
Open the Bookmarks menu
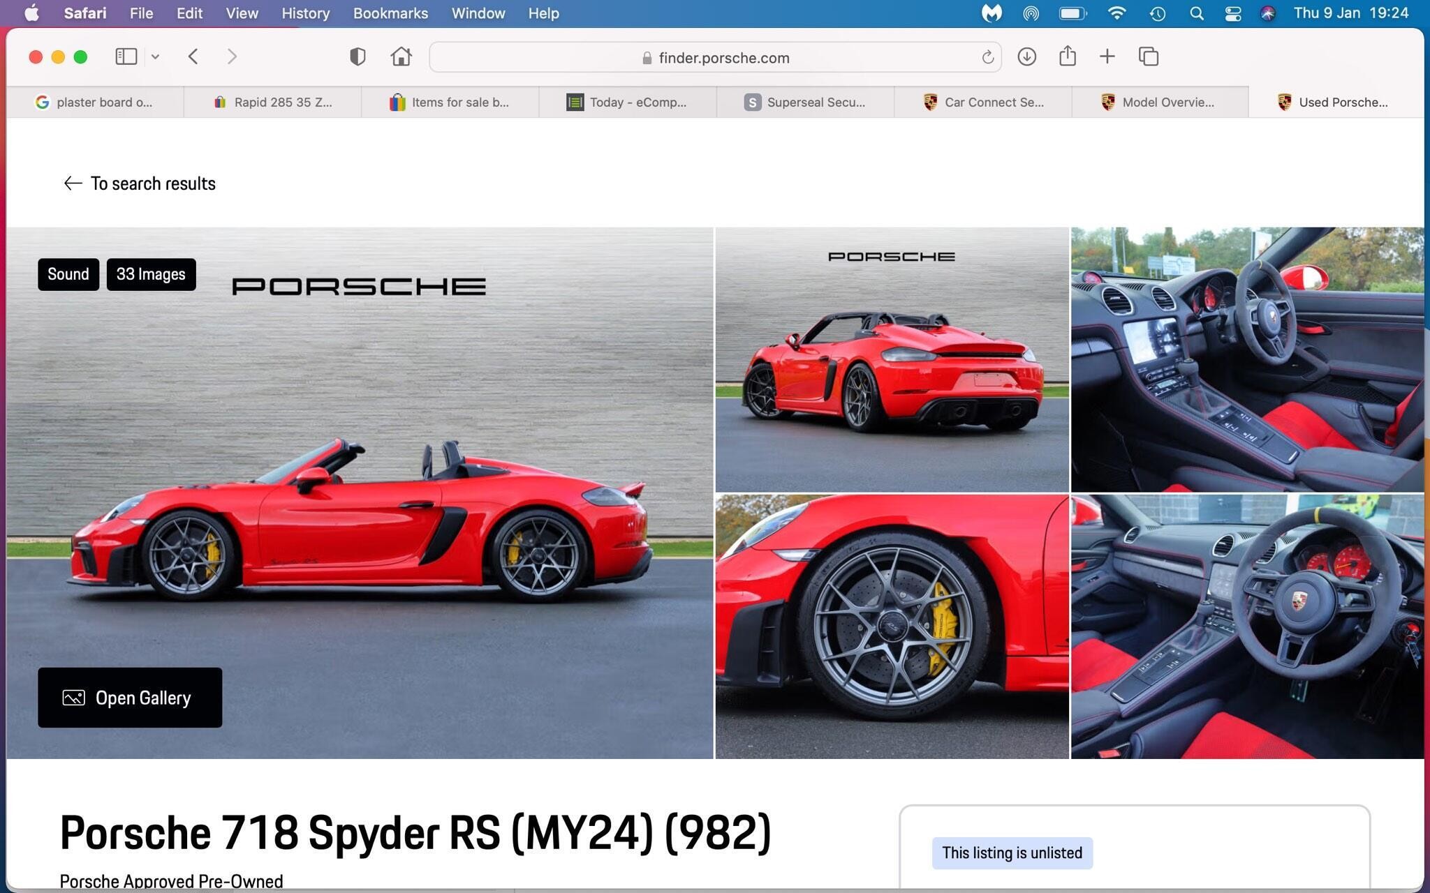pyautogui.click(x=390, y=13)
